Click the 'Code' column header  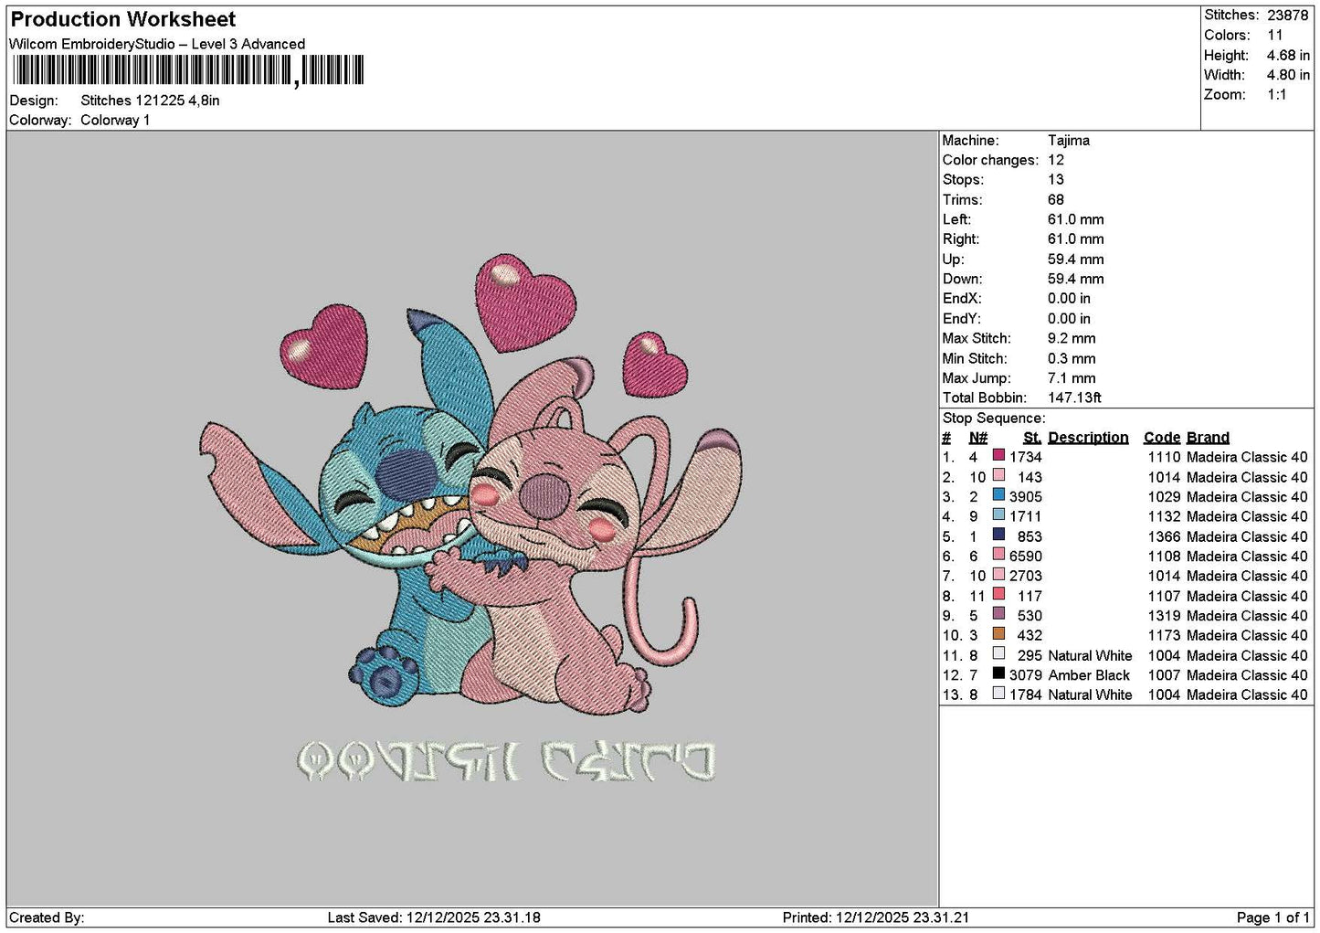click(1162, 438)
